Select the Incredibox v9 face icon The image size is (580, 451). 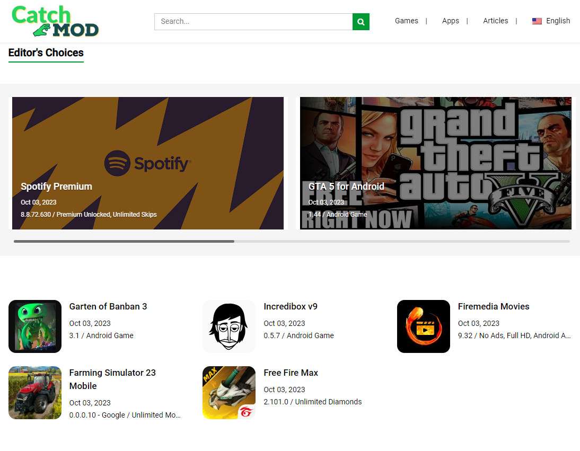(x=229, y=326)
